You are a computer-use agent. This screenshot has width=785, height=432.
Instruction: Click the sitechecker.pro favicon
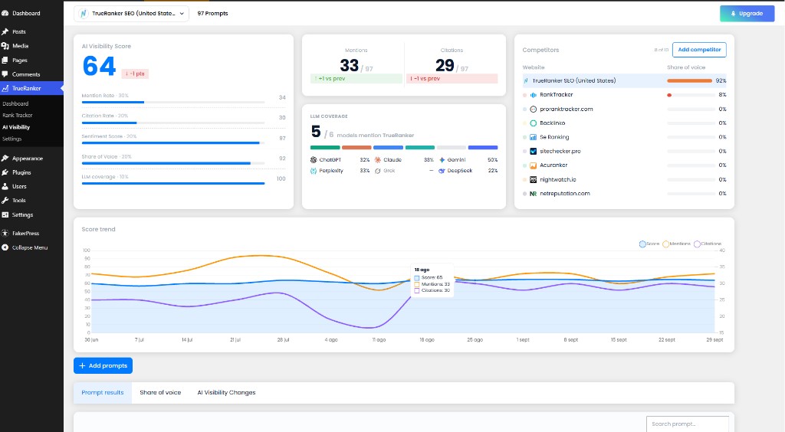click(534, 151)
